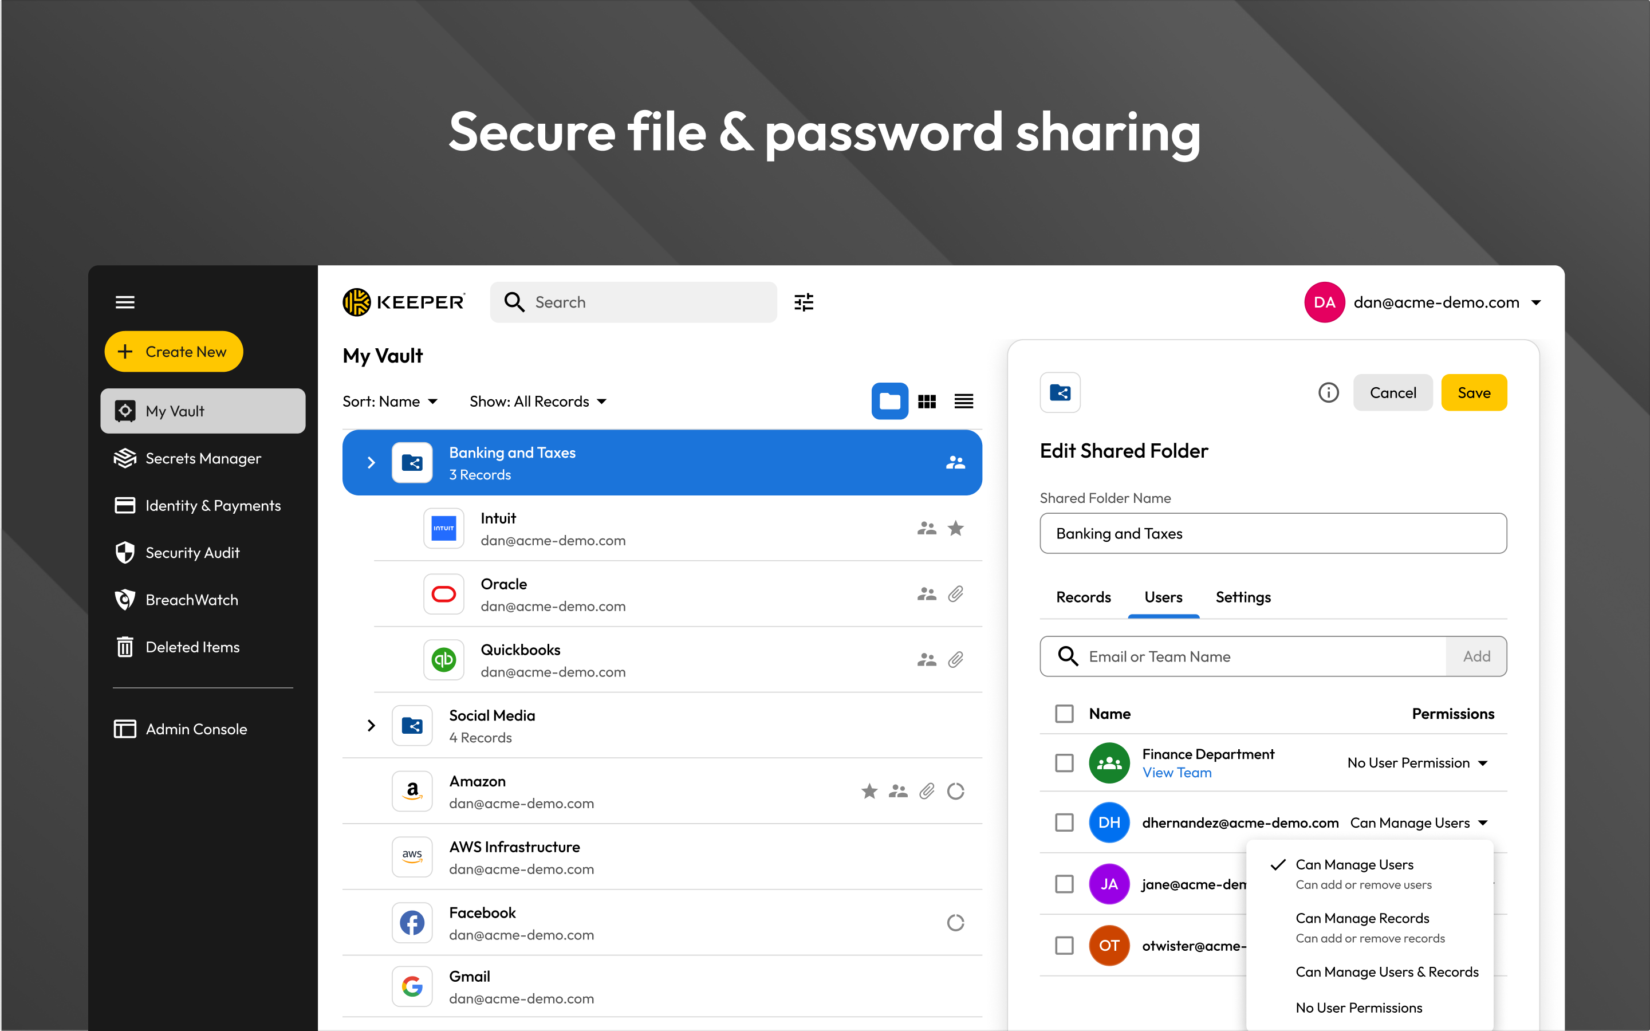
Task: Open search filter options icon
Action: point(804,302)
